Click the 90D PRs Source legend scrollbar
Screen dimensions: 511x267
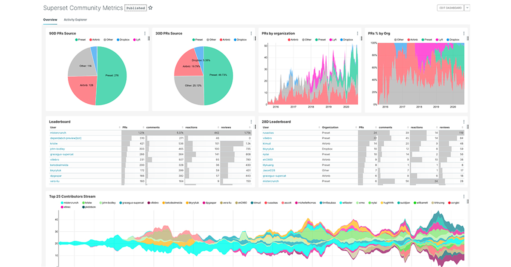(x=148, y=38)
